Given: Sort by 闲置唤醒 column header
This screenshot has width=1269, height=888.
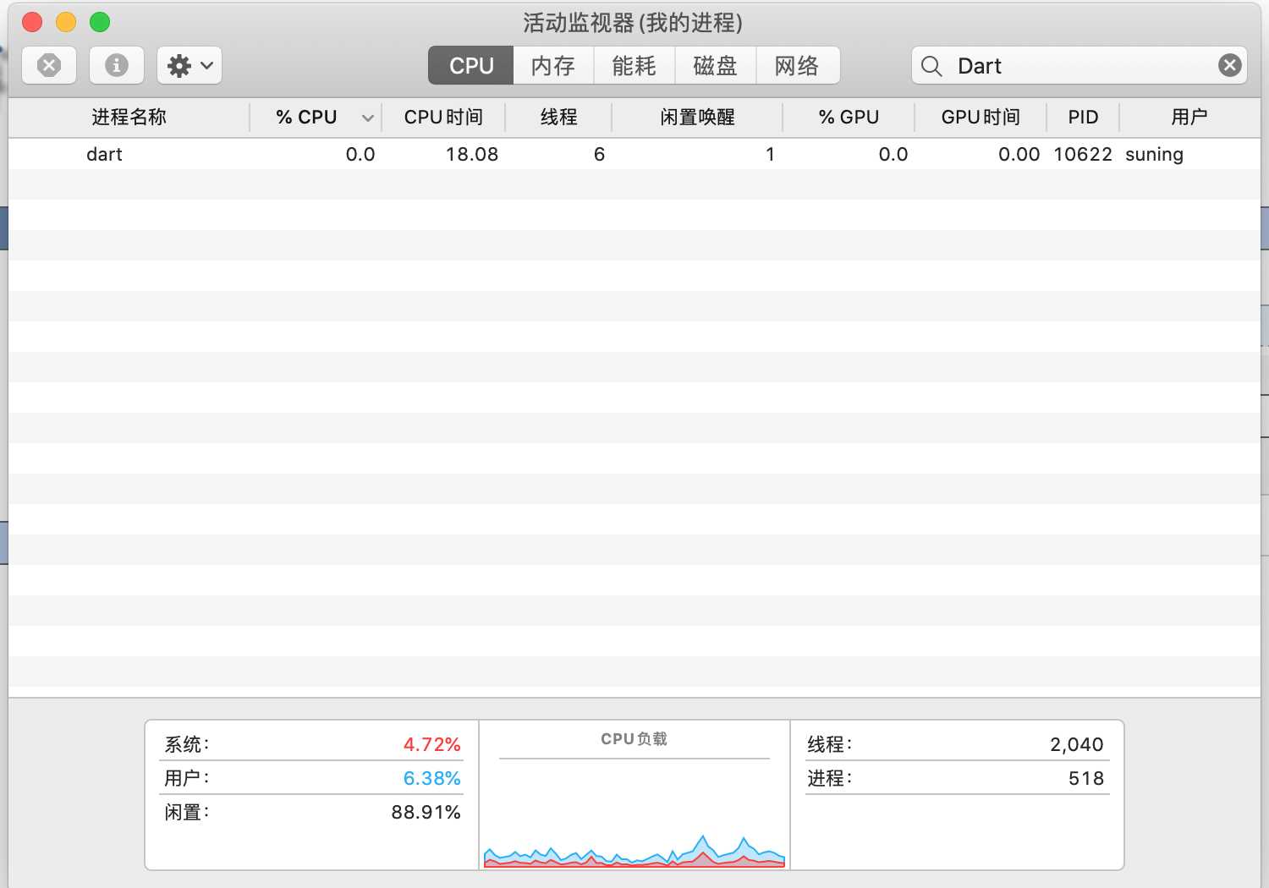Looking at the screenshot, I should click(x=697, y=118).
